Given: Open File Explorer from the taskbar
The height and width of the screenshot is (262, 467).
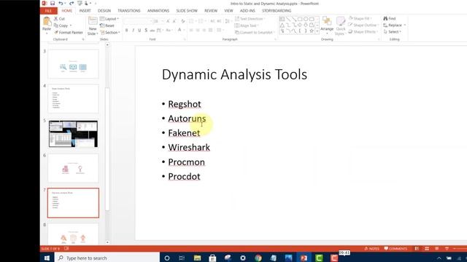Looking at the screenshot, I should (x=197, y=258).
